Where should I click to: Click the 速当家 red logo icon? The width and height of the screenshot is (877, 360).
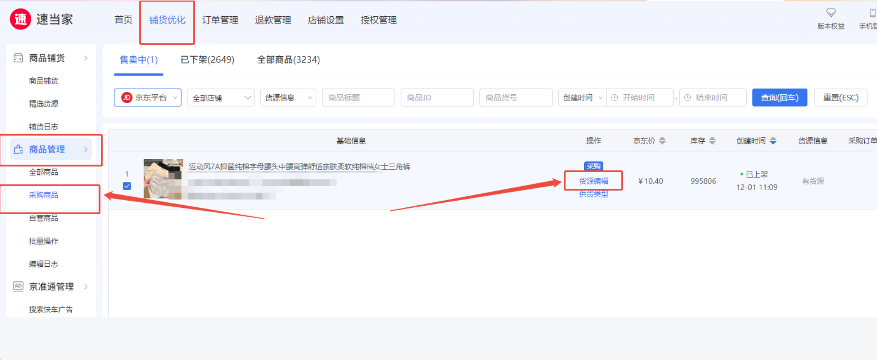20,19
